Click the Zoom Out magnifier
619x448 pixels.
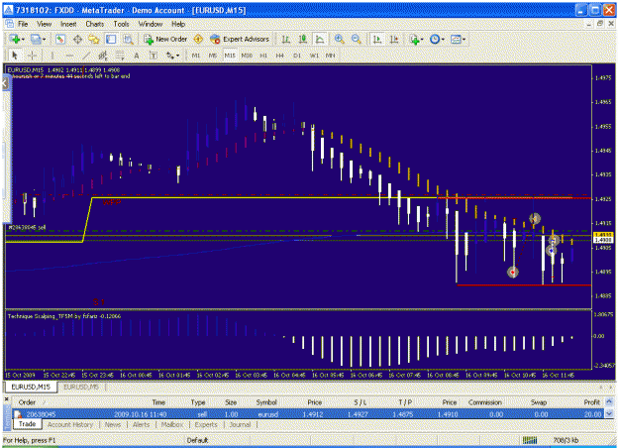(x=357, y=39)
